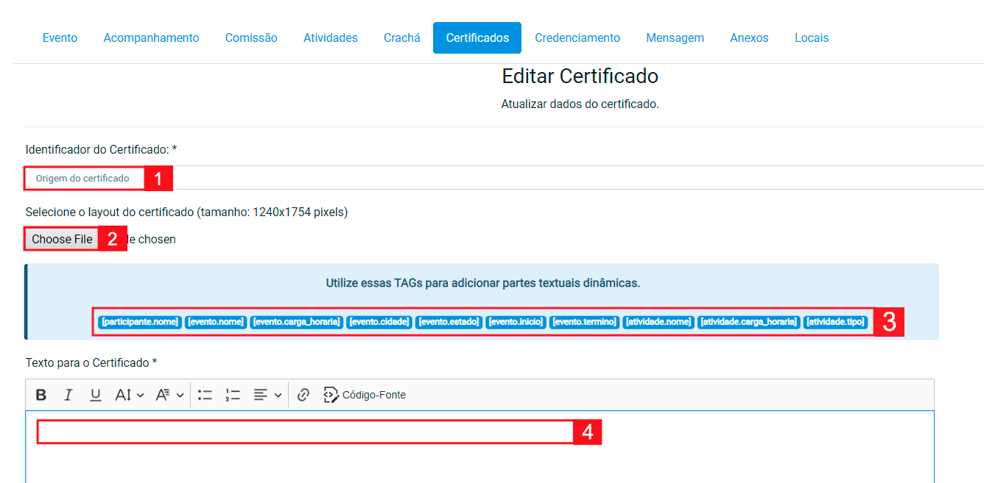Insert the [participante.nome] tag
This screenshot has width=984, height=483.
tap(140, 322)
